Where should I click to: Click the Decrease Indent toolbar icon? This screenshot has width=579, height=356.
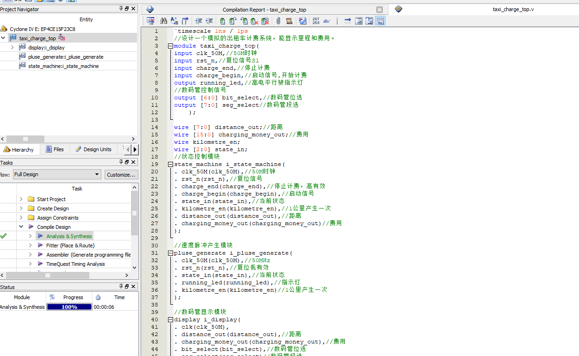[x=209, y=21]
